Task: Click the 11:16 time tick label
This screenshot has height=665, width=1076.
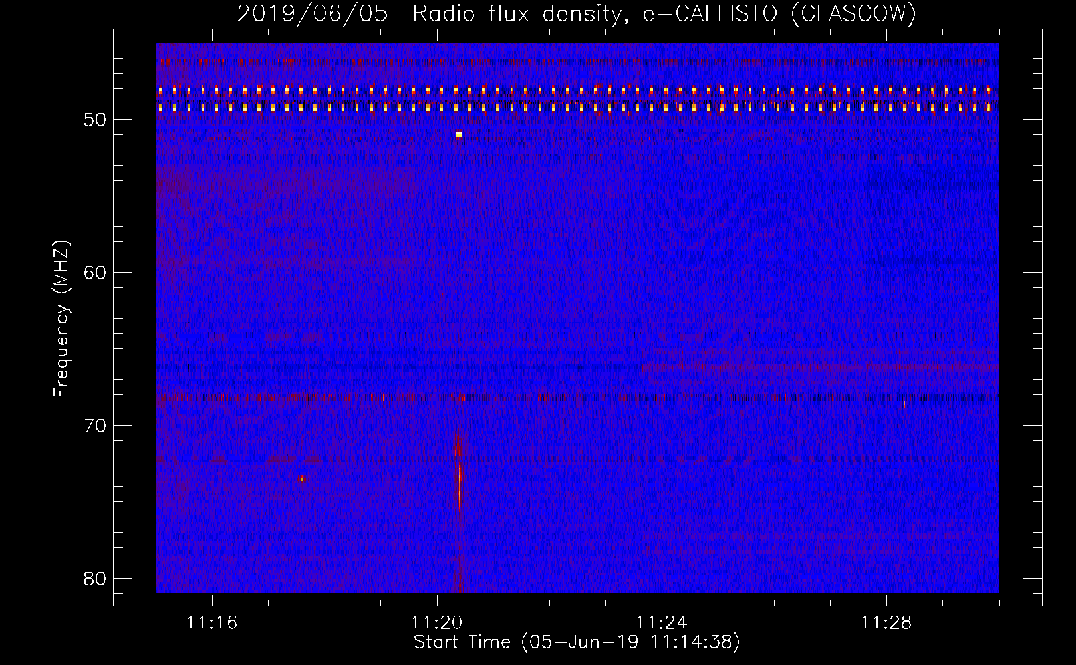Action: pos(212,623)
